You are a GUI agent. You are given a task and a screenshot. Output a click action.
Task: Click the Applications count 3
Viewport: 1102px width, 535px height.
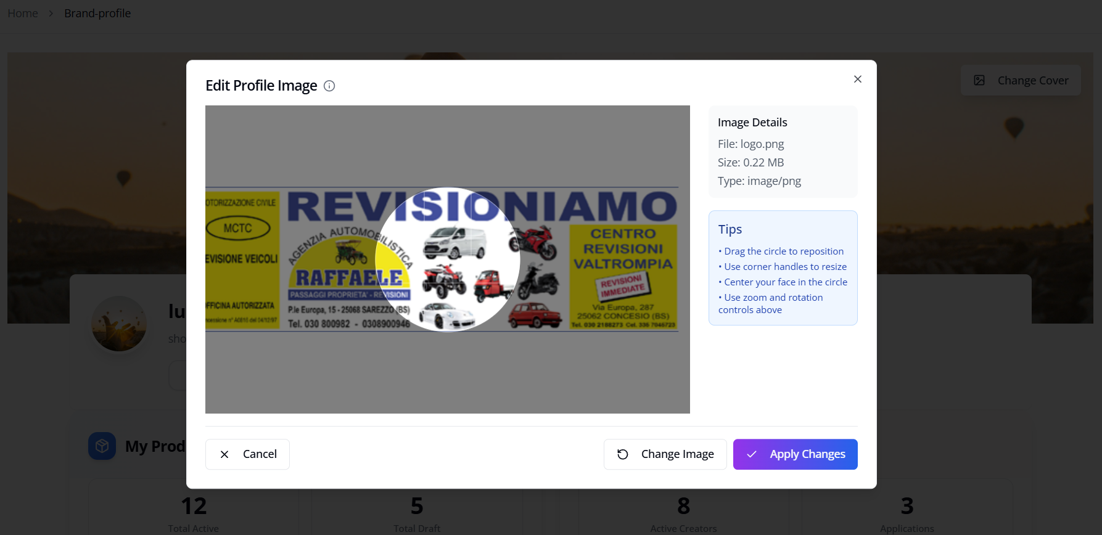pos(907,506)
